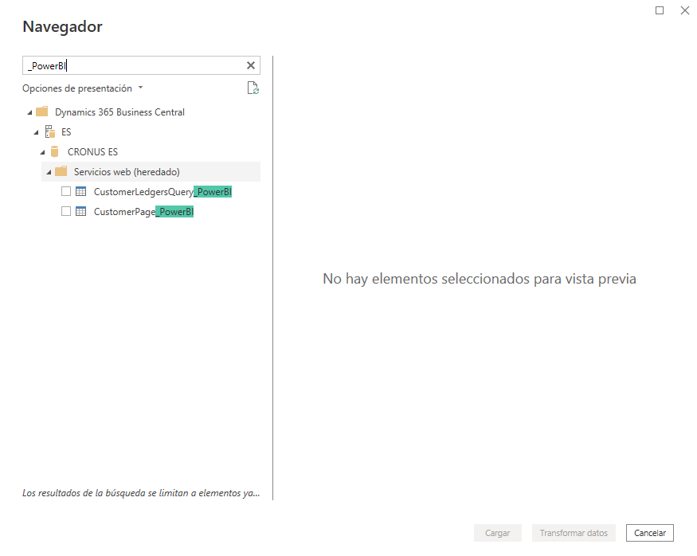The height and width of the screenshot is (556, 697).
Task: Click the Cargar button
Action: 497,533
